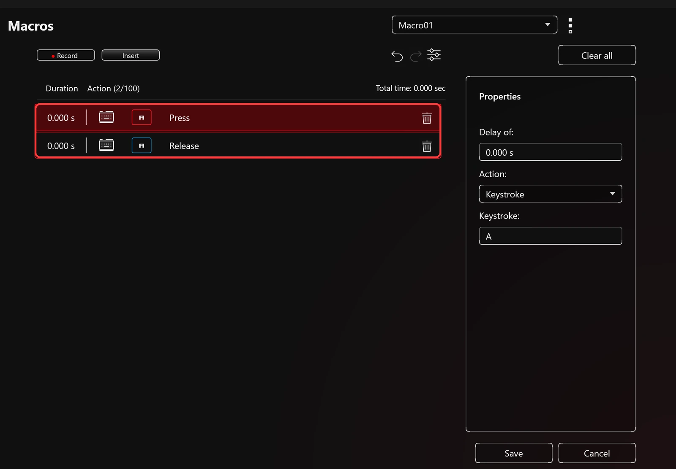Click the Macros page title

coord(31,26)
